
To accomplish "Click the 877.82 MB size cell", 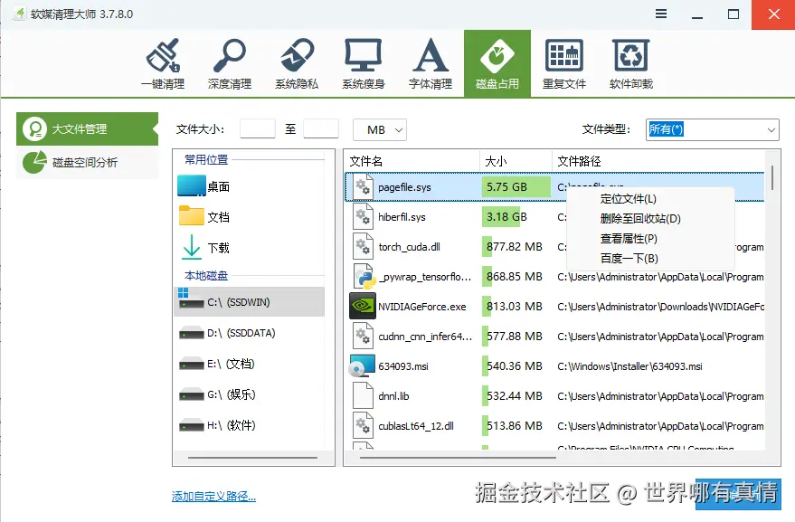I will [516, 247].
